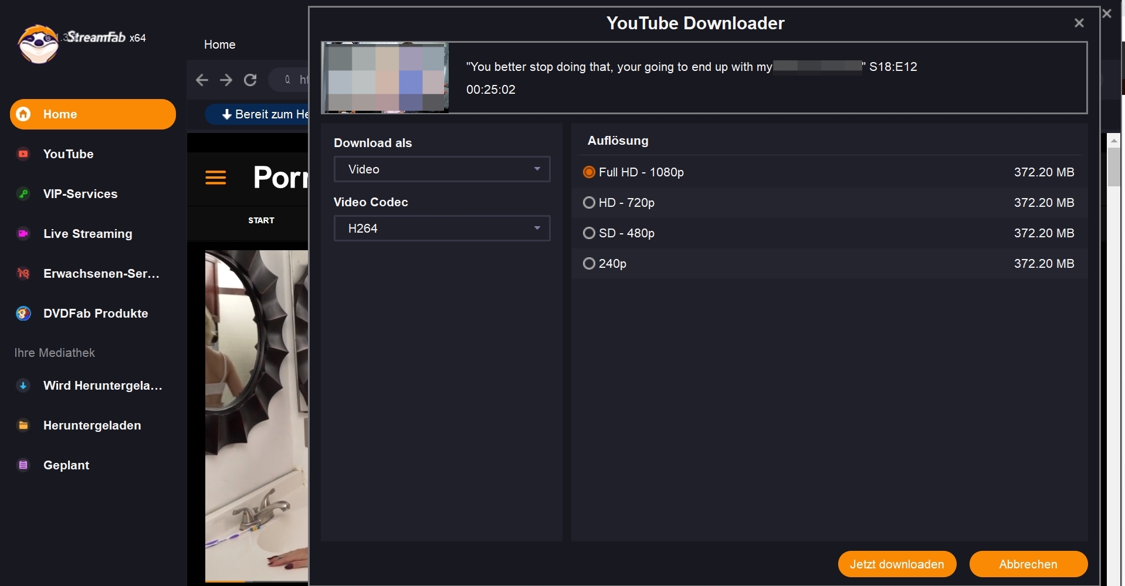Click the START tab on website
This screenshot has width=1125, height=586.
[x=261, y=220]
